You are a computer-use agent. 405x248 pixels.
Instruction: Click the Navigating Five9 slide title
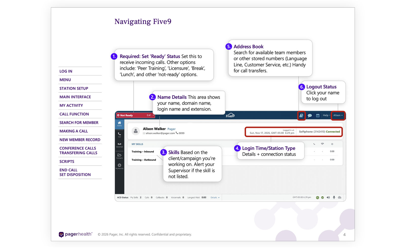tap(143, 21)
